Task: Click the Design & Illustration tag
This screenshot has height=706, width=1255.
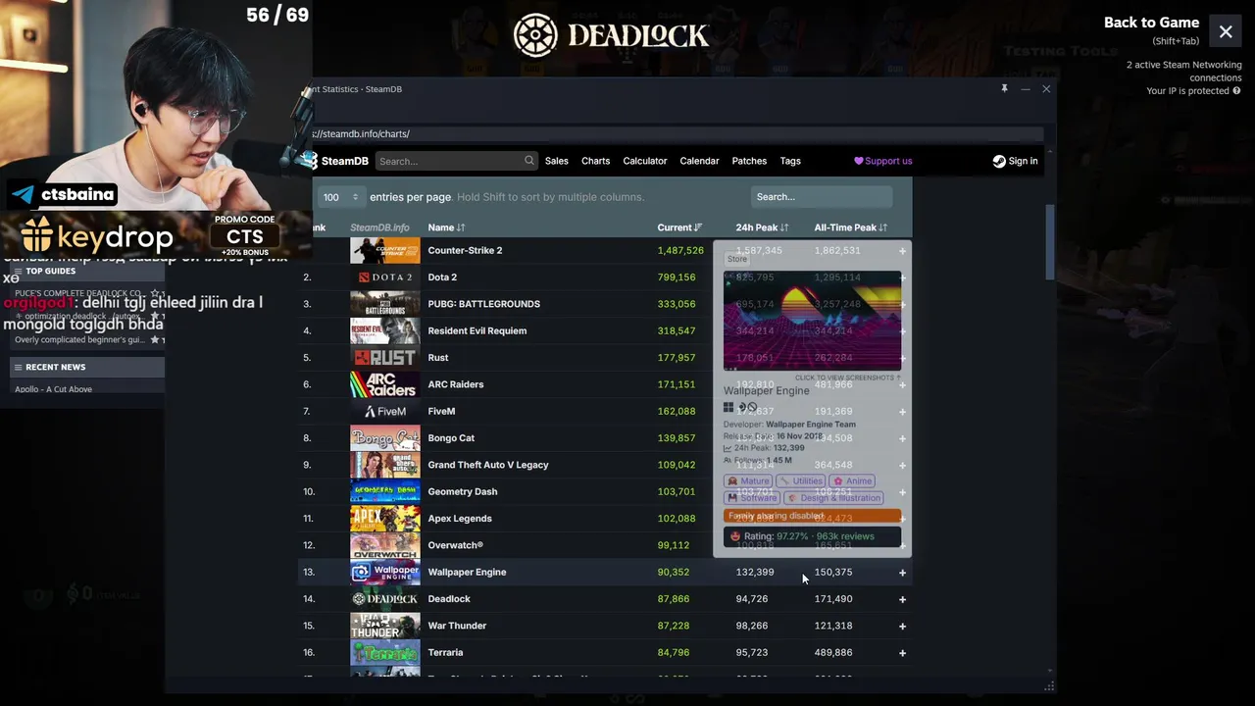Action: (x=833, y=498)
